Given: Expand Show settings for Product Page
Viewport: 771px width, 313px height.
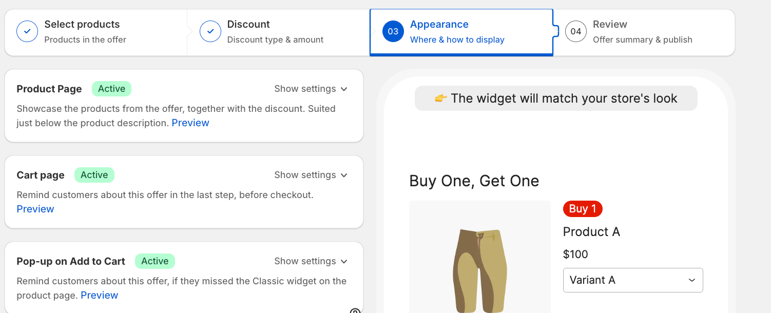Looking at the screenshot, I should pyautogui.click(x=311, y=89).
